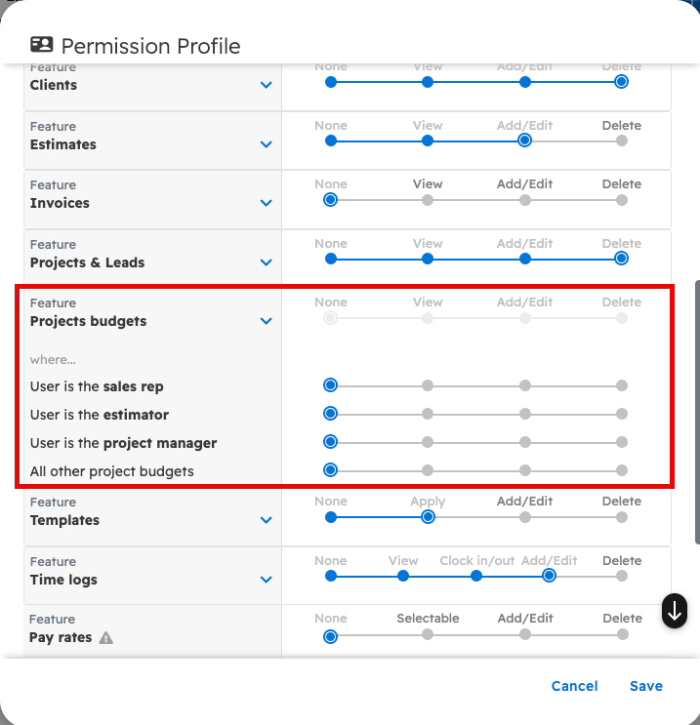Set Time logs permission to Delete

pos(622,576)
